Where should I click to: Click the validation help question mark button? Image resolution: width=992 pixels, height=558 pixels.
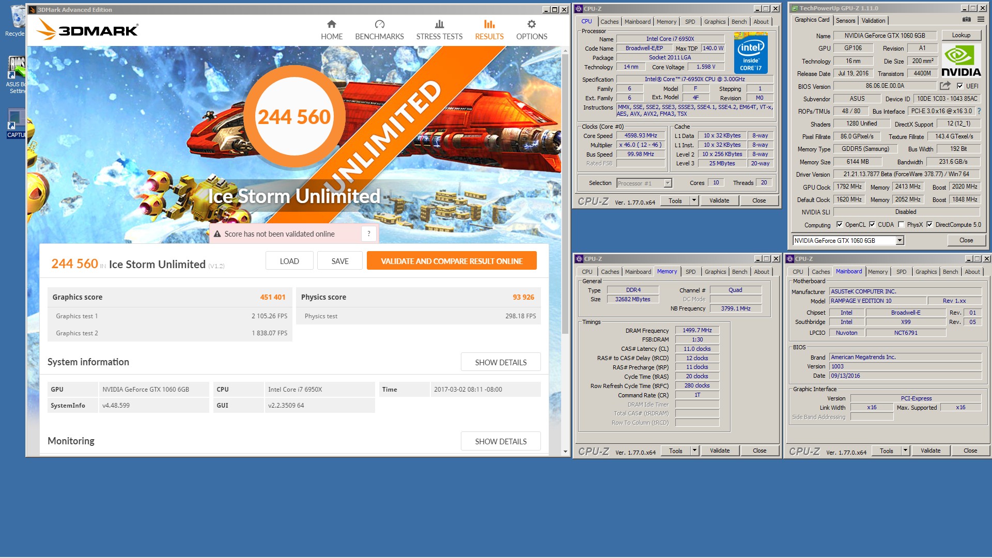[x=368, y=234]
